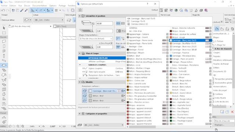Click the star Favorites icon in dialog
235x132 pixels.
pyautogui.click(x=80, y=10)
